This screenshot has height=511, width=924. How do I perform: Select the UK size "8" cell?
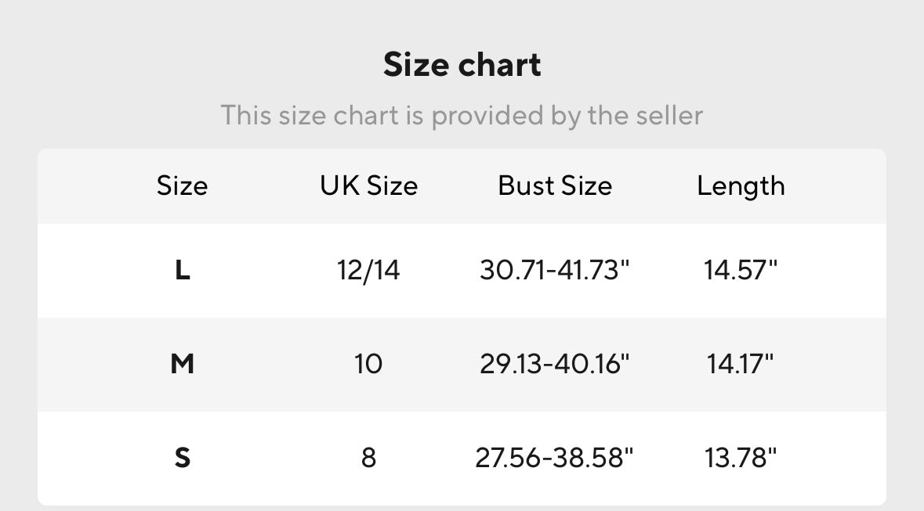(368, 457)
